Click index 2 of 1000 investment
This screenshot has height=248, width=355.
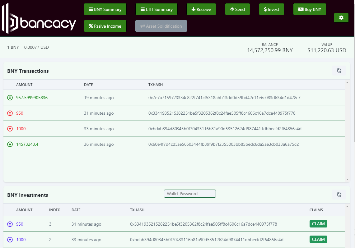tap(50, 240)
